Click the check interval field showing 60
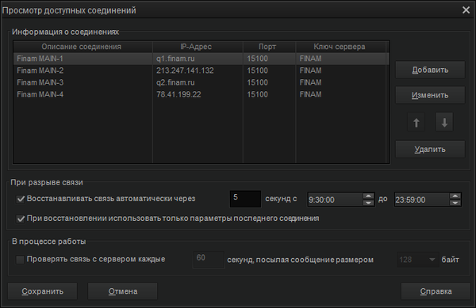 (x=209, y=260)
